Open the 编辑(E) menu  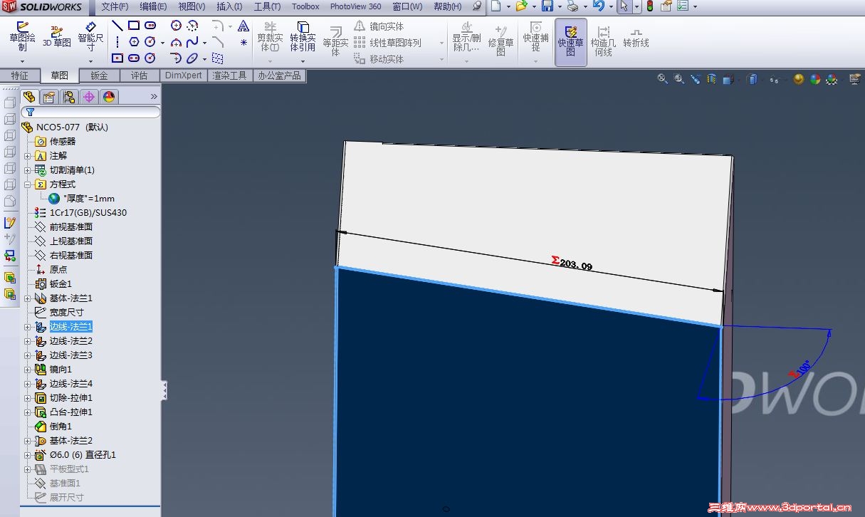coord(153,6)
